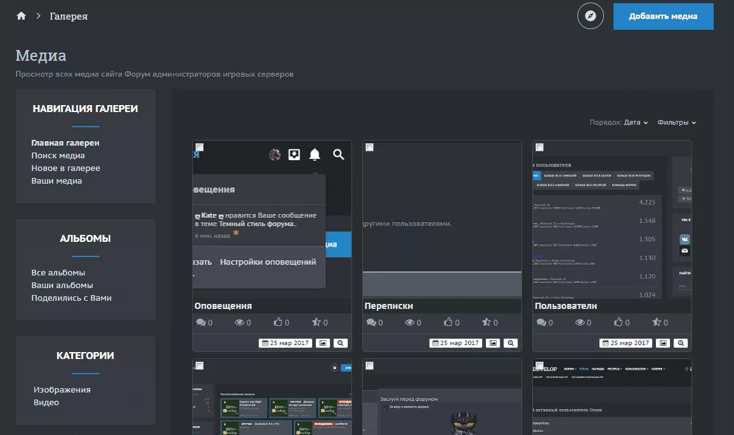Image resolution: width=734 pixels, height=435 pixels.
Task: Open image icon on Переписки card footer
Action: pos(493,343)
